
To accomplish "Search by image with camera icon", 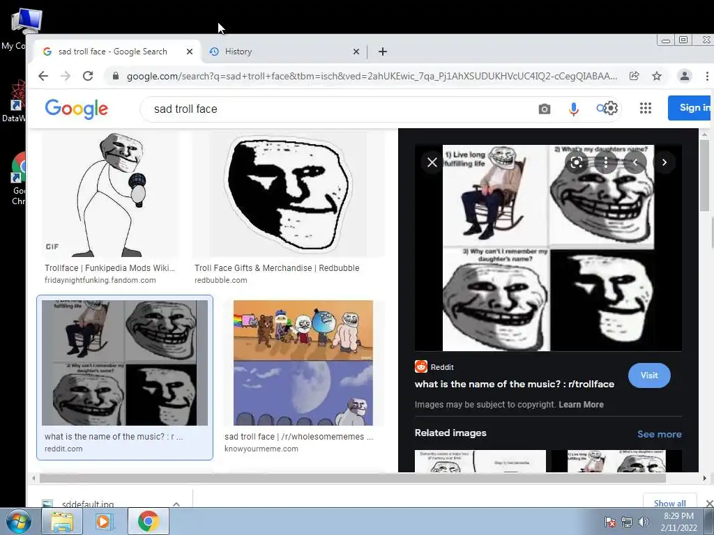I will pos(544,109).
